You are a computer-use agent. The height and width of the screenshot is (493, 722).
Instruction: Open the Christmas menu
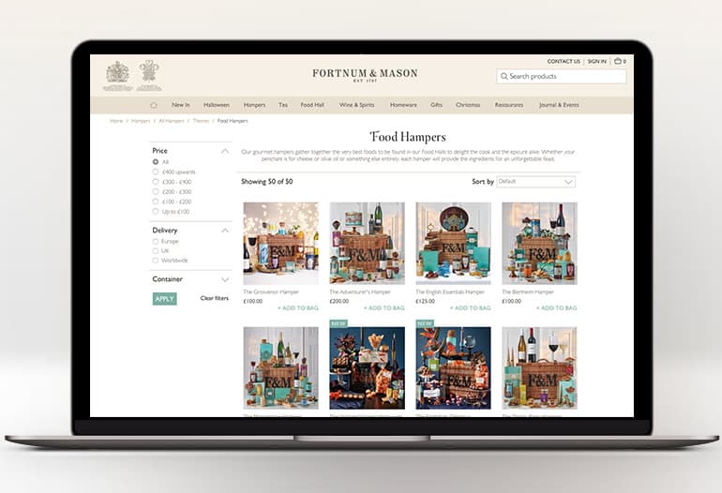pos(468,105)
